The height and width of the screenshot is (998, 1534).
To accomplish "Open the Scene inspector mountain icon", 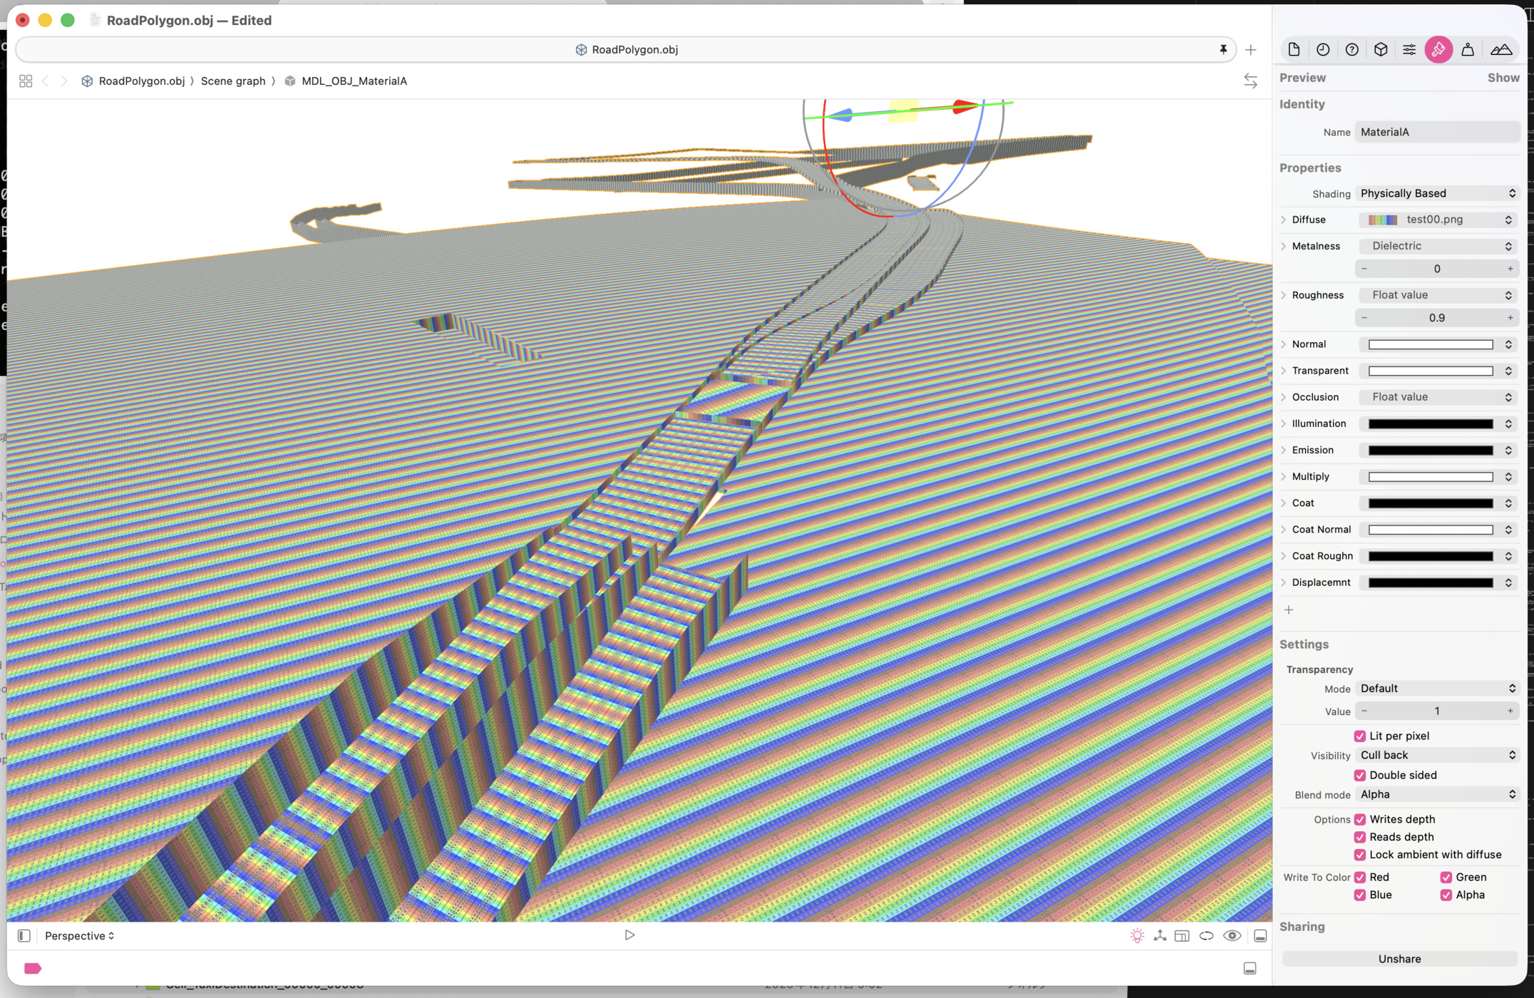I will click(x=1500, y=49).
